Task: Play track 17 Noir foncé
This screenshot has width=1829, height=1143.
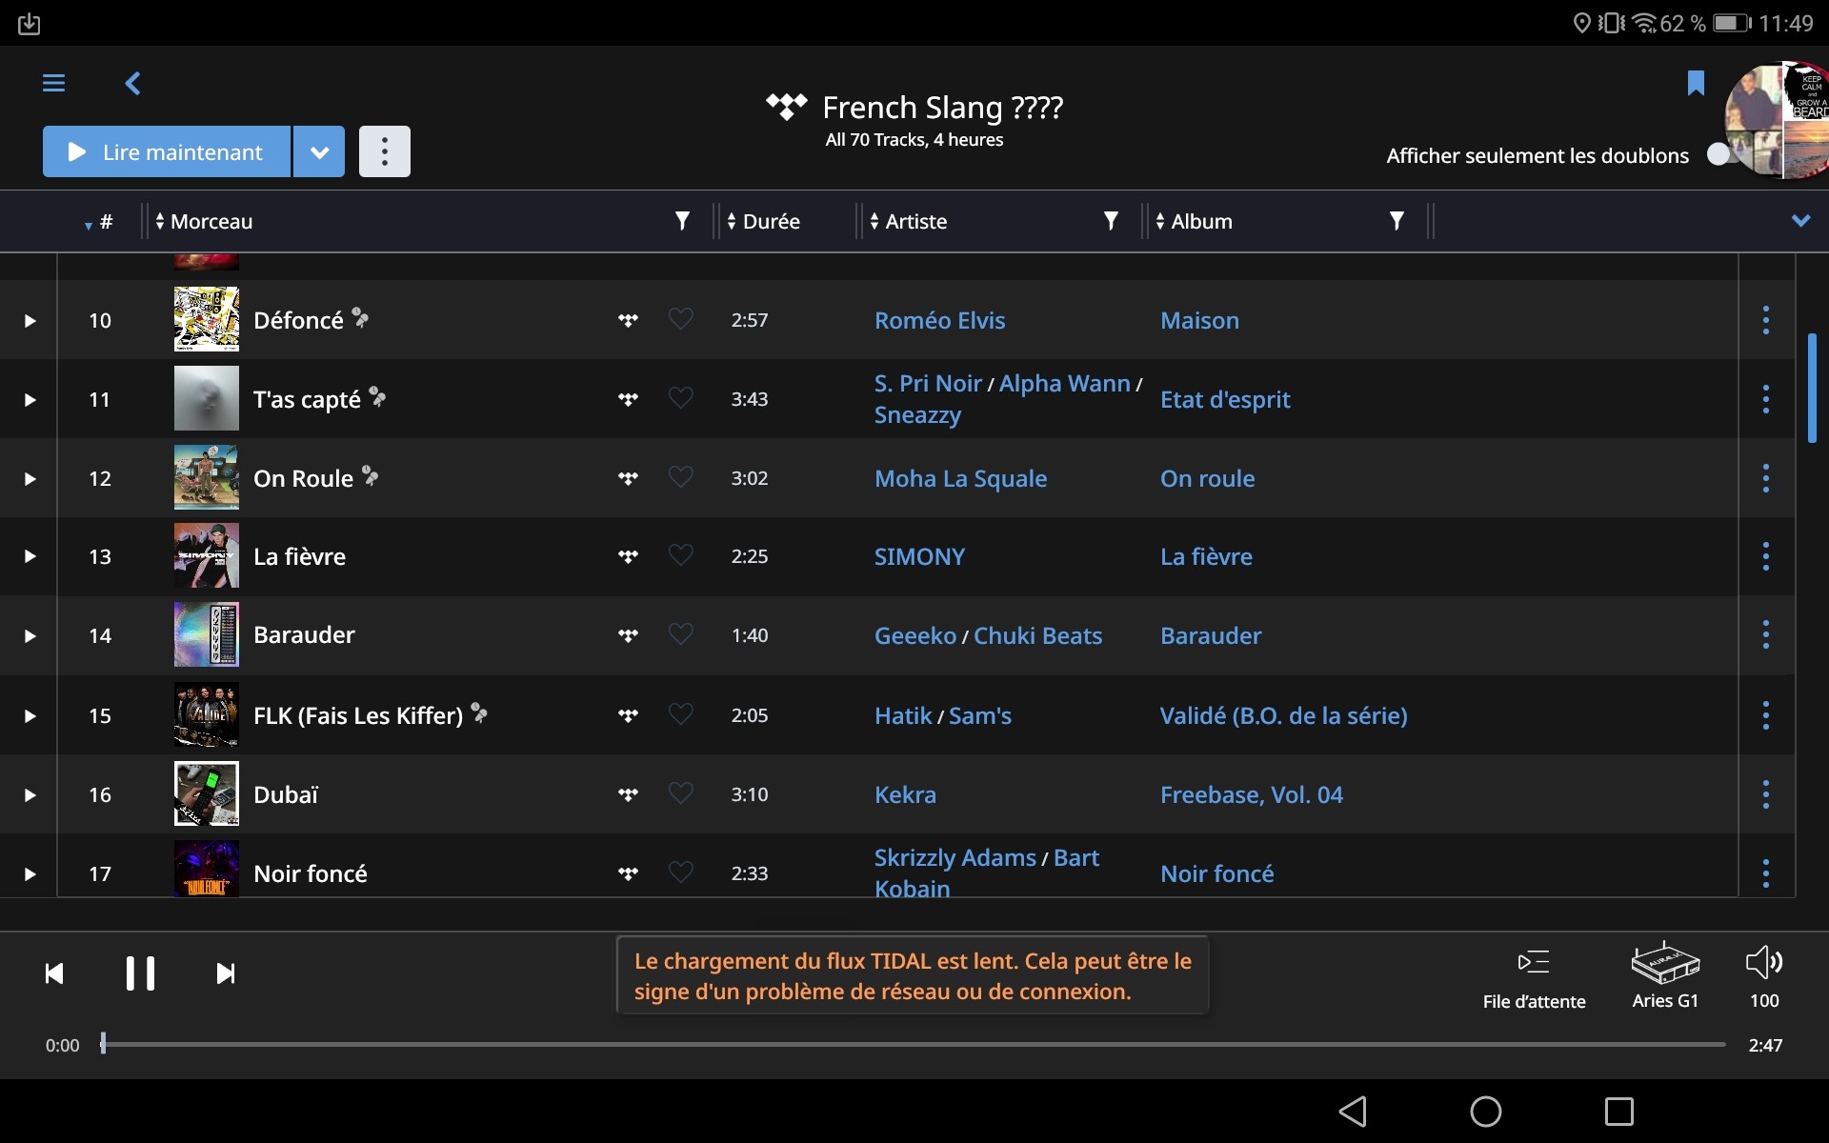Action: [x=30, y=874]
